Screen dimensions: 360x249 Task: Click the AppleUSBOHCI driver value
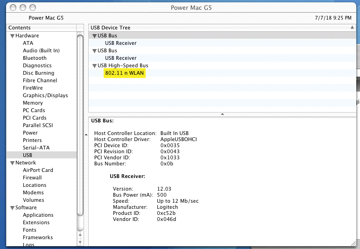pyautogui.click(x=179, y=139)
